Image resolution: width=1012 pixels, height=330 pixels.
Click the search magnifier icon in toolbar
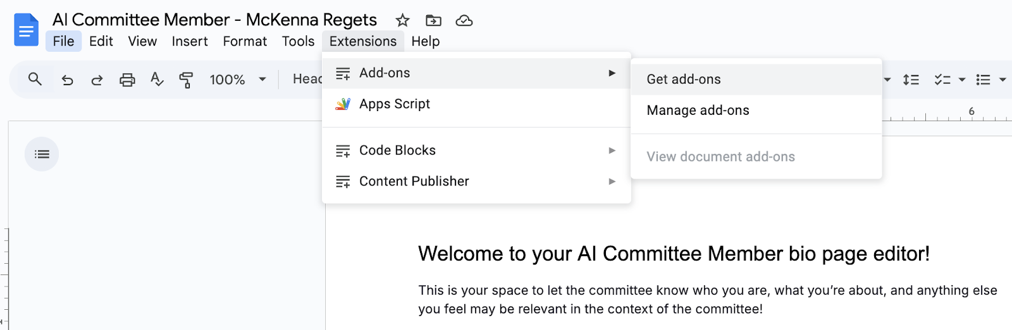click(x=35, y=80)
